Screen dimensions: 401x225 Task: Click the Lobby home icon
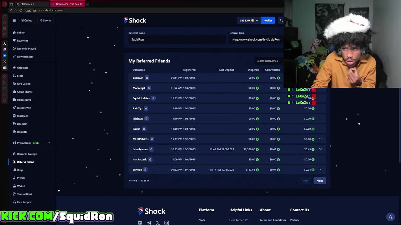click(x=14, y=32)
